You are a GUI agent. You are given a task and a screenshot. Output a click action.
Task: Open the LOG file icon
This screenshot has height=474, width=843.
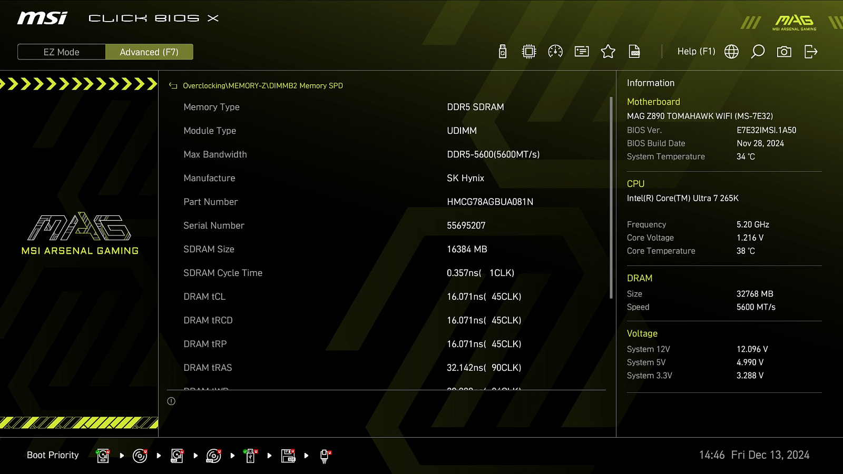(634, 51)
